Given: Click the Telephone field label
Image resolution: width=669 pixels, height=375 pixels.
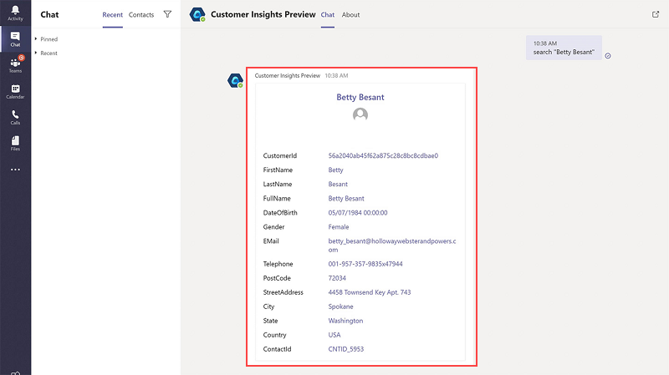Looking at the screenshot, I should click(278, 264).
